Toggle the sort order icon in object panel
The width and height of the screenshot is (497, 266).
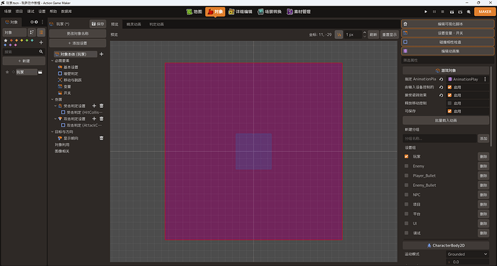pos(32,32)
